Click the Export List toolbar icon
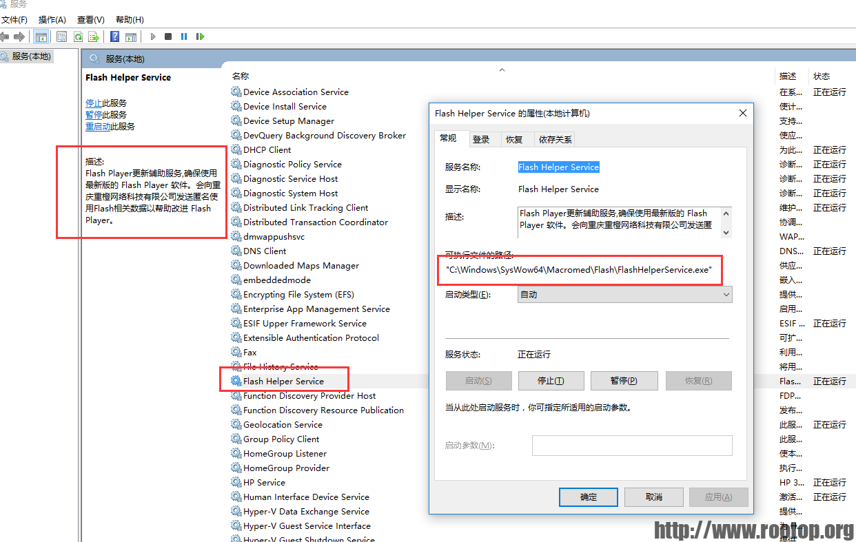 (x=94, y=37)
